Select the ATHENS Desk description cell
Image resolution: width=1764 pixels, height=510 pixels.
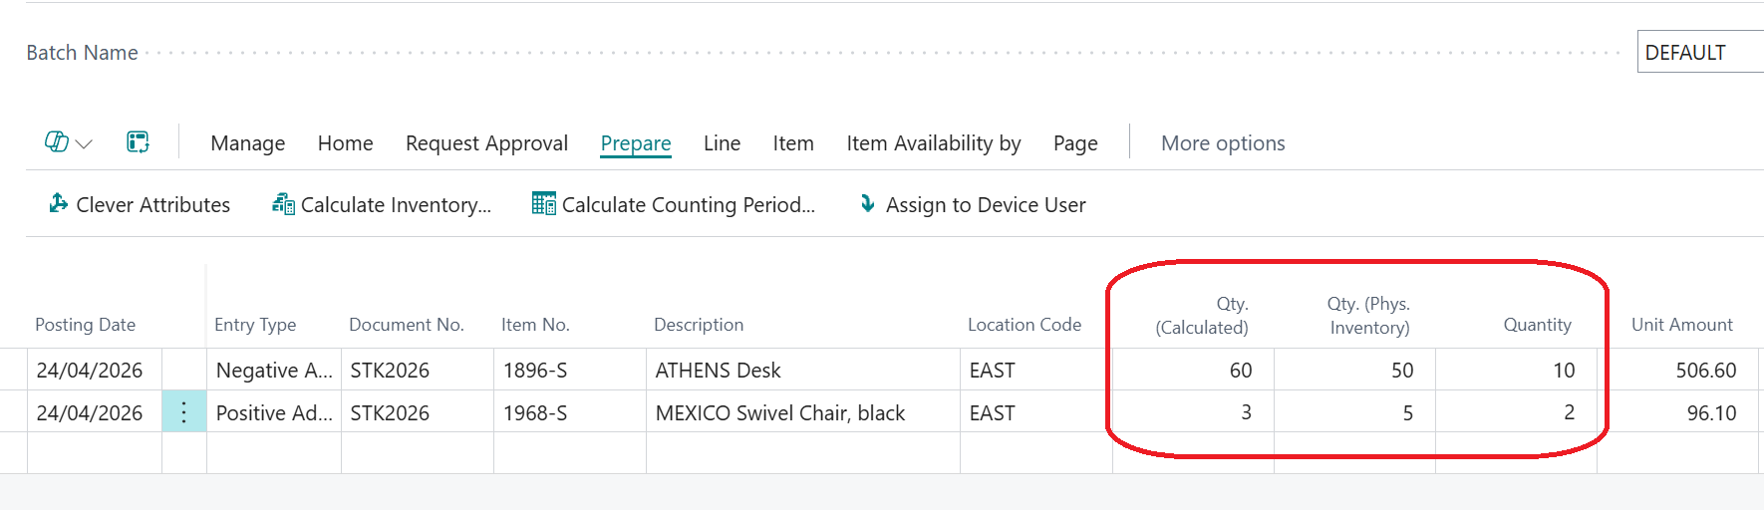coord(802,371)
